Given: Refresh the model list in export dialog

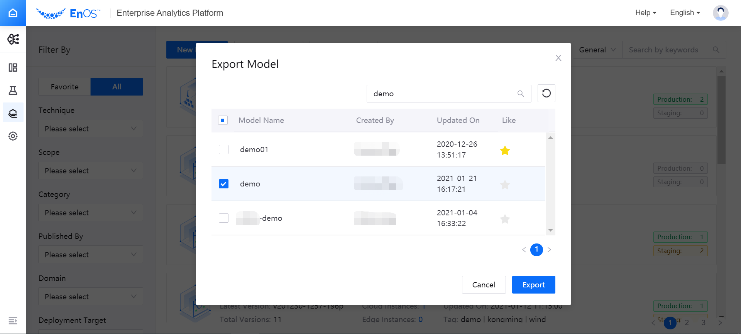Looking at the screenshot, I should (546, 93).
